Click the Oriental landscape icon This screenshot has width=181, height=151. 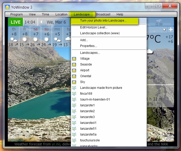point(74,76)
